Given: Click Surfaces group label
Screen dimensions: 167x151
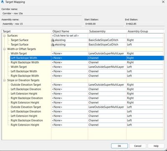Looking at the screenshot, I should click(x=13, y=36).
